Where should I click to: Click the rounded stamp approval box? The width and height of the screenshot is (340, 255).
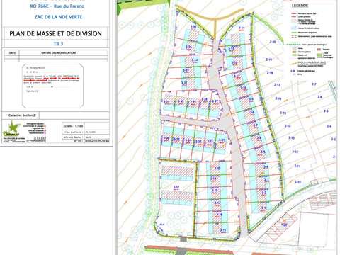(53, 86)
